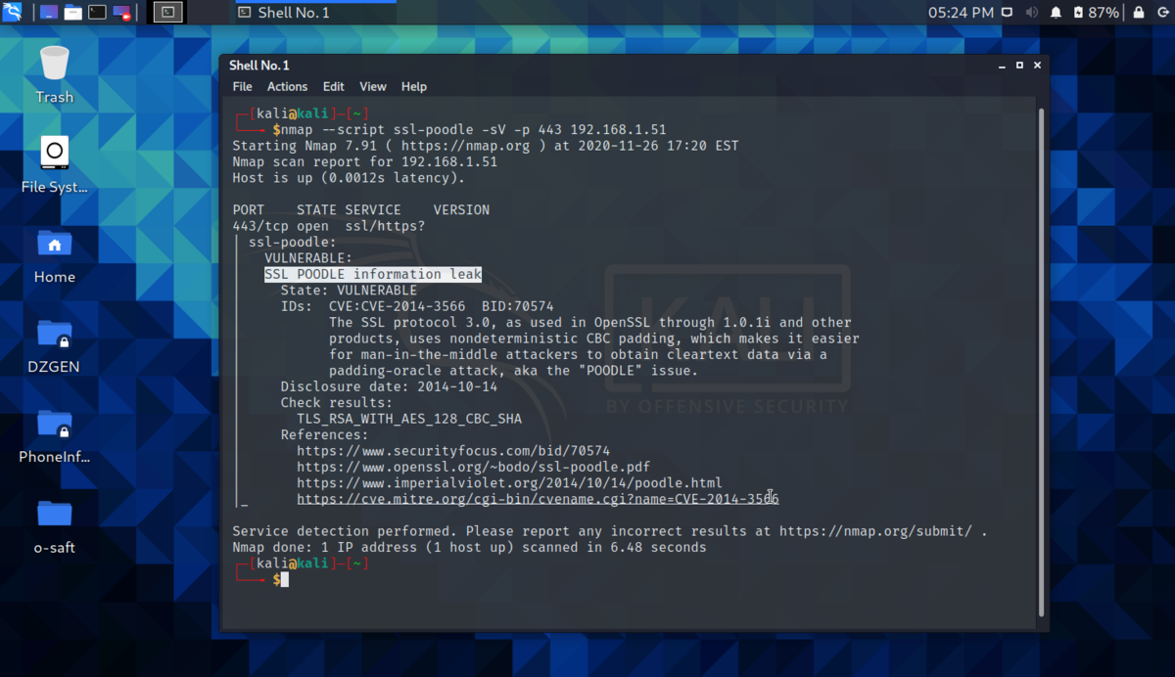This screenshot has width=1175, height=677.
Task: Select the o-saft folder desktop icon
Action: 55,525
